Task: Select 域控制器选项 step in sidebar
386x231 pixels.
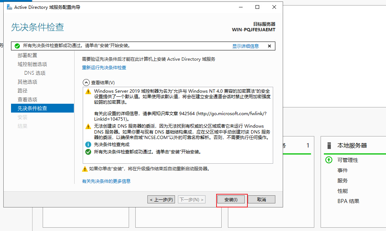Action: click(x=32, y=64)
